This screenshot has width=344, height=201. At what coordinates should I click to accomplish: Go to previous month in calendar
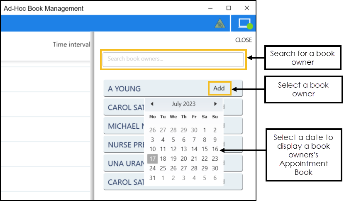coord(152,104)
